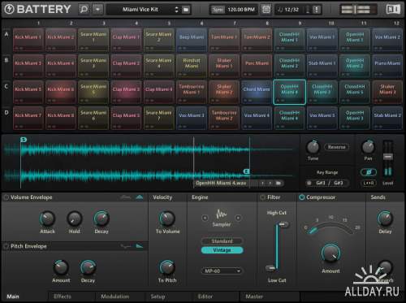Image resolution: width=406 pixels, height=303 pixels.
Task: Open the Miami Vice Kit preset name selector
Action: pyautogui.click(x=140, y=10)
